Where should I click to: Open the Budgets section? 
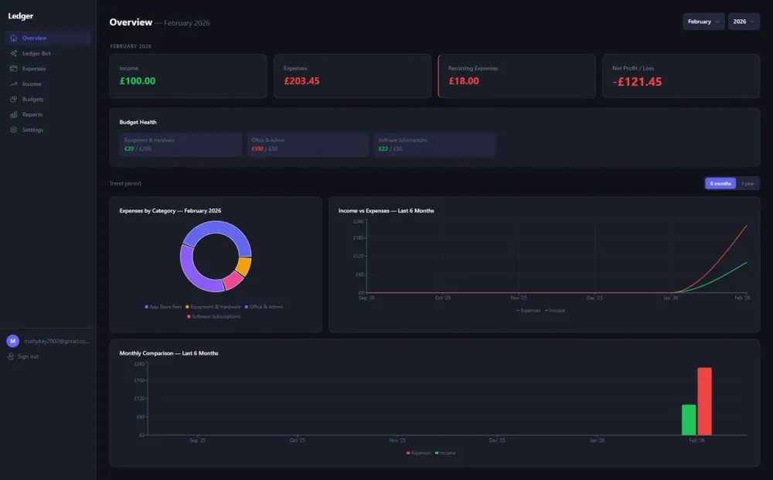tap(48, 99)
